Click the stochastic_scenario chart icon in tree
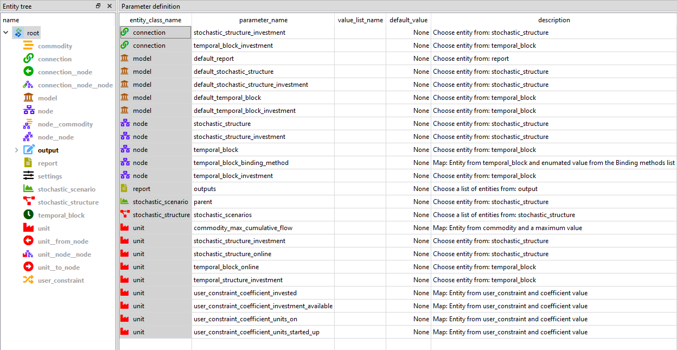Viewport: 677px width, 350px height. coord(28,189)
